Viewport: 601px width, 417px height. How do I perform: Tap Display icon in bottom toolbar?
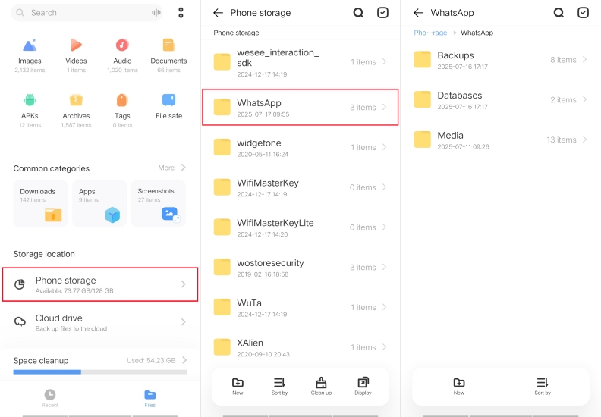tap(363, 386)
